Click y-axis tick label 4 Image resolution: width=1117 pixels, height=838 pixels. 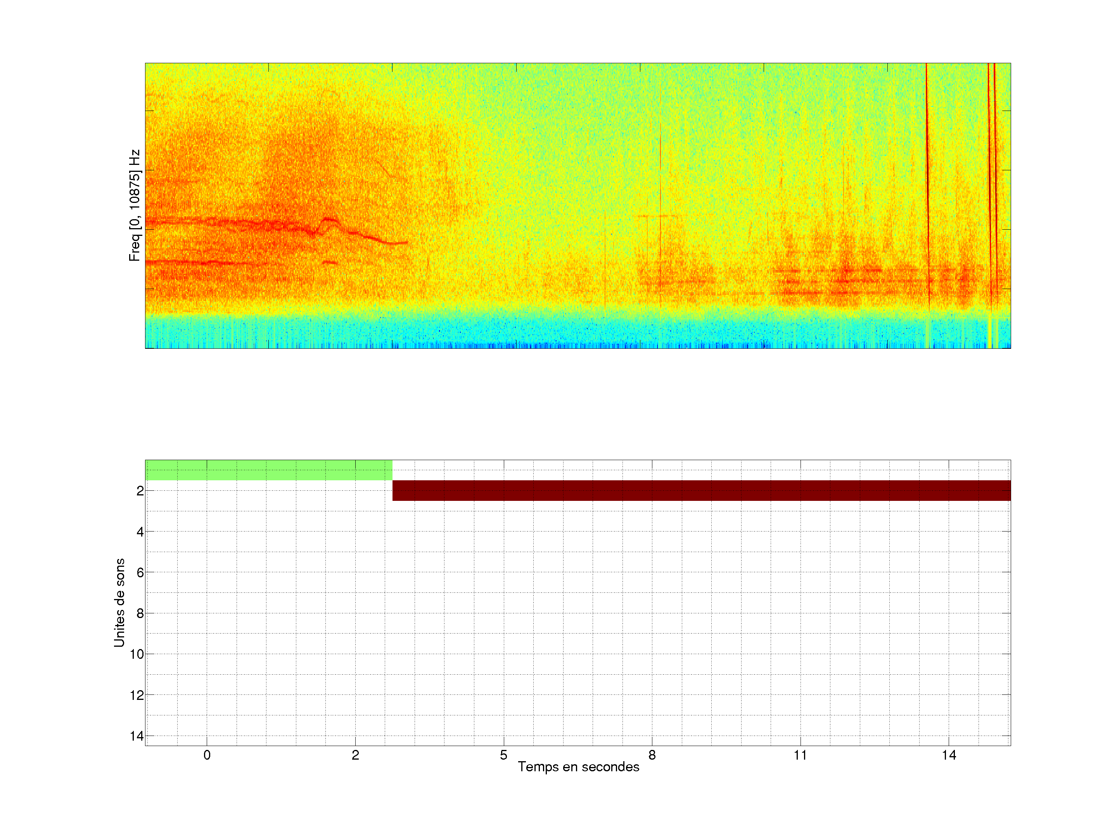coord(140,532)
